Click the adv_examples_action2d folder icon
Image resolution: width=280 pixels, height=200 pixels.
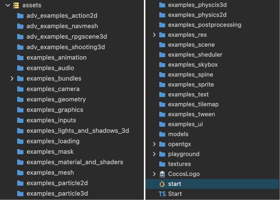(20, 16)
